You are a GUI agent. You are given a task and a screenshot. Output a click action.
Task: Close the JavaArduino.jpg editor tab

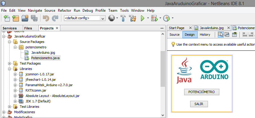[229, 28]
